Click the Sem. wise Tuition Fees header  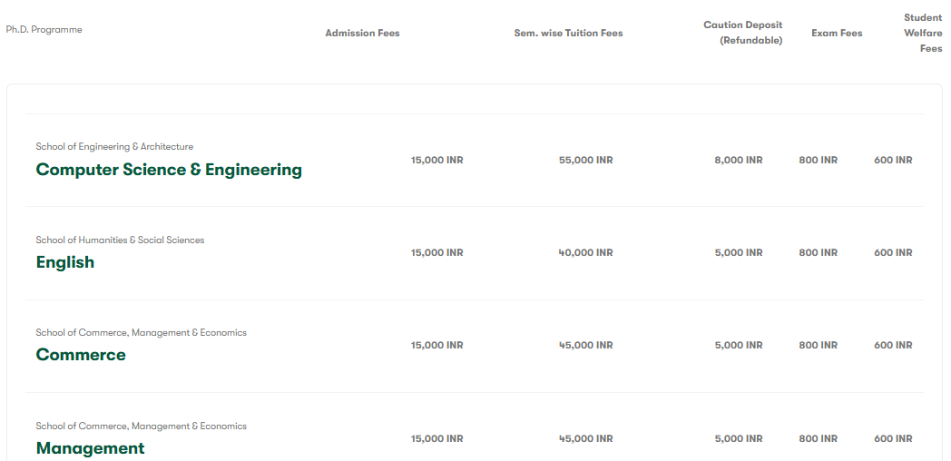pos(568,34)
